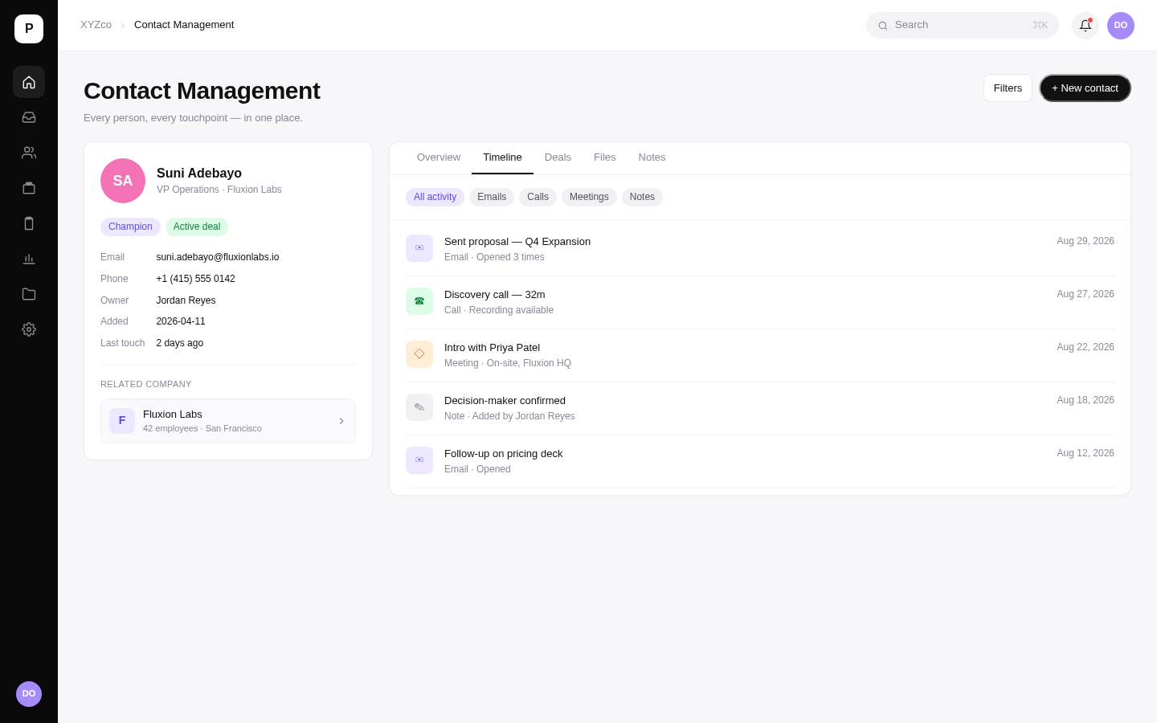Click the note pencil icon for Decision-maker confirmed
1157x723 pixels.
click(x=419, y=407)
